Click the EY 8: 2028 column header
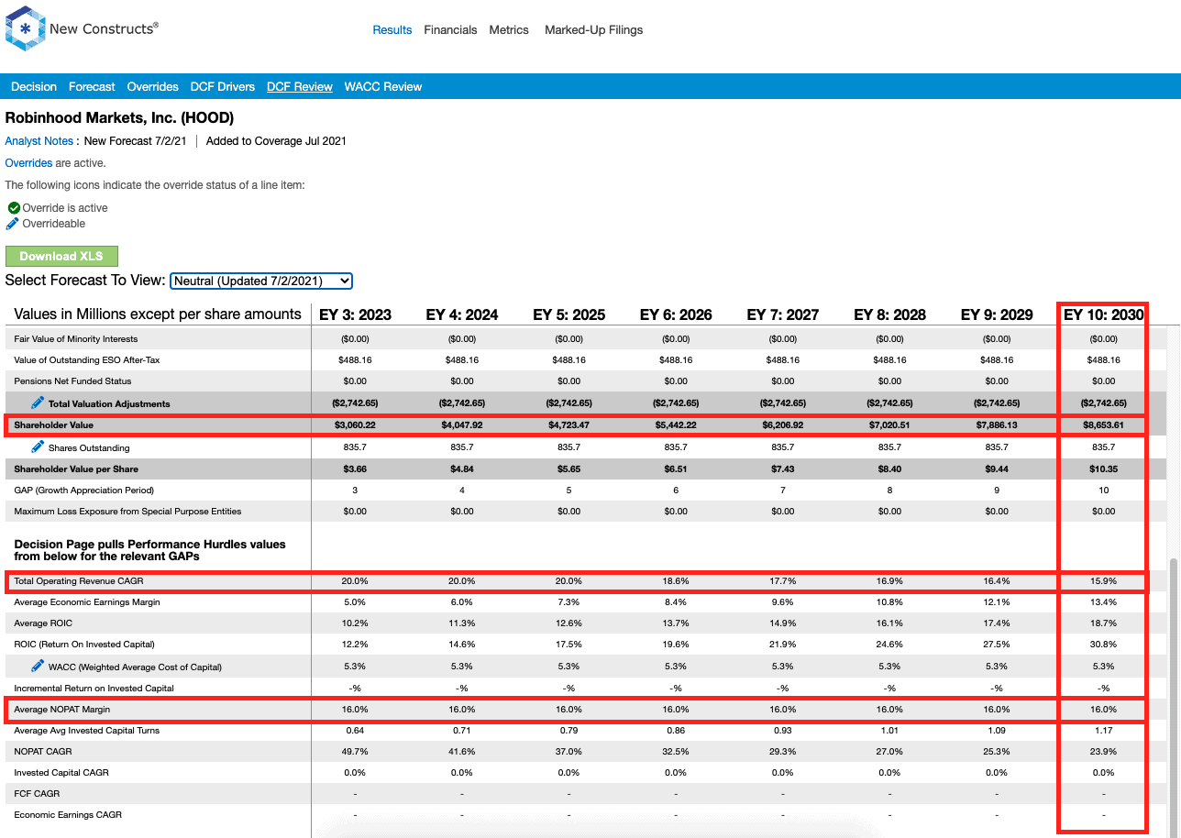The height and width of the screenshot is (838, 1181). (x=890, y=314)
